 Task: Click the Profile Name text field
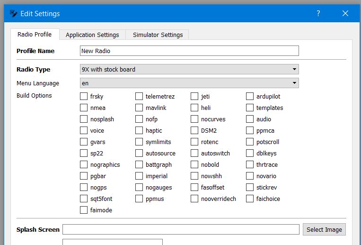(x=189, y=51)
